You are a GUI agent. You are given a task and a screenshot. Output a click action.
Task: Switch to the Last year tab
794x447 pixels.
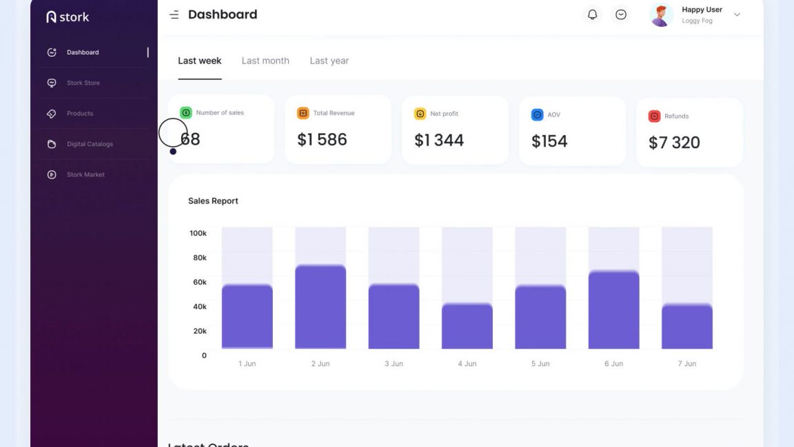pos(329,61)
